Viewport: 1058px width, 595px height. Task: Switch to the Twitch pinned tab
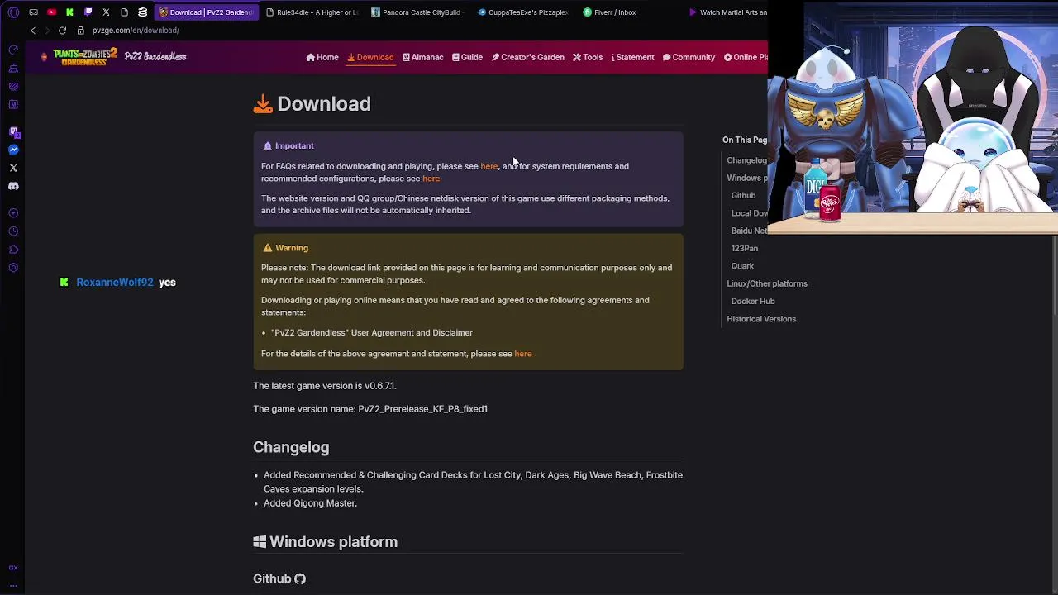(88, 12)
